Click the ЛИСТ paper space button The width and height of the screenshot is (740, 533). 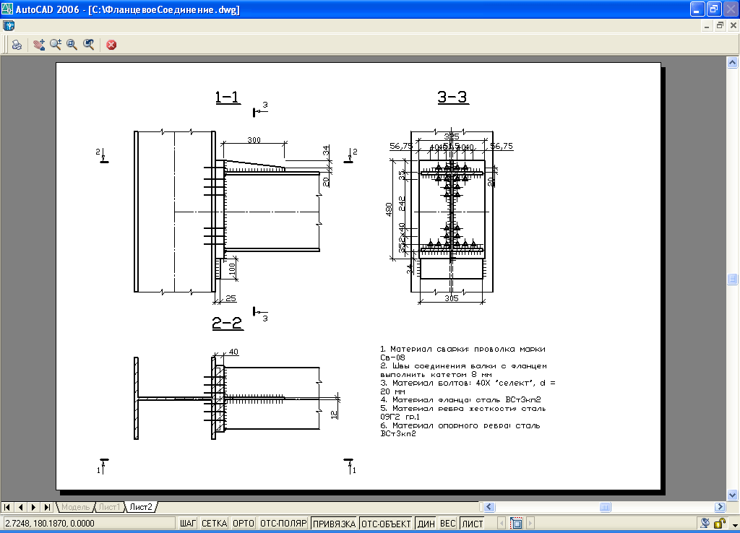[473, 524]
